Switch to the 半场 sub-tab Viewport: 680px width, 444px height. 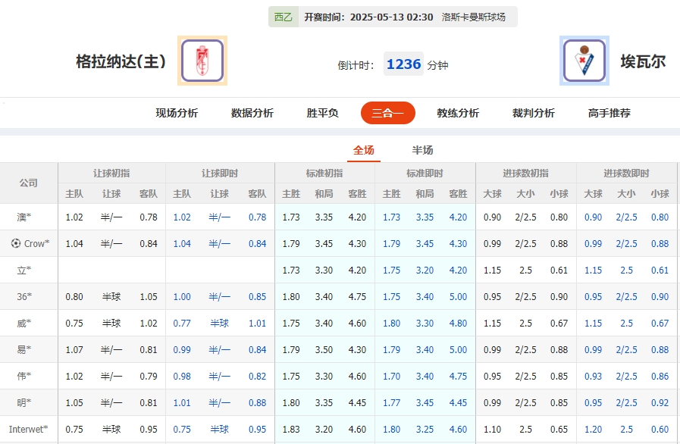421,150
